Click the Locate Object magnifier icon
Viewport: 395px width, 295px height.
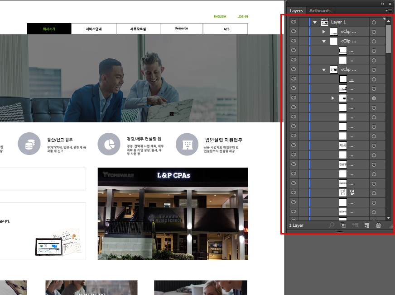click(332, 225)
